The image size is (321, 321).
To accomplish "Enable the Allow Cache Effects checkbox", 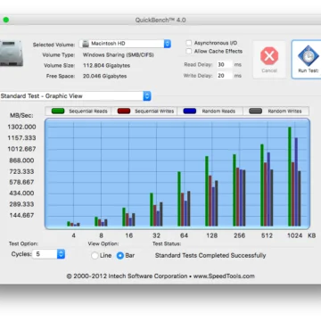I will coord(189,51).
